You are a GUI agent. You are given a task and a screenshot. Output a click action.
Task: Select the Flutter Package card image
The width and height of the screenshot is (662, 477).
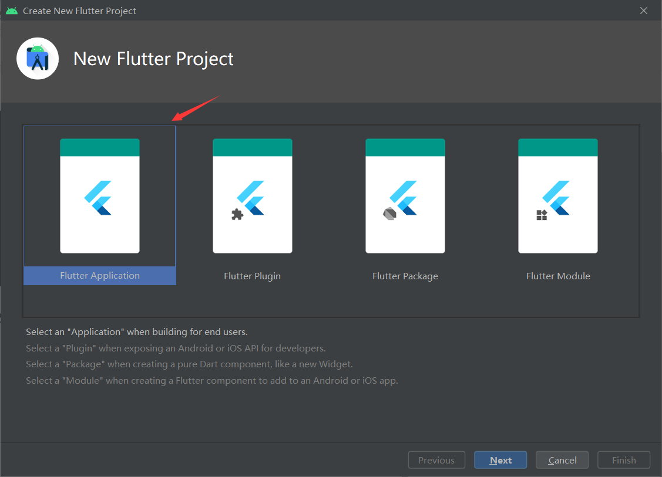coord(405,196)
